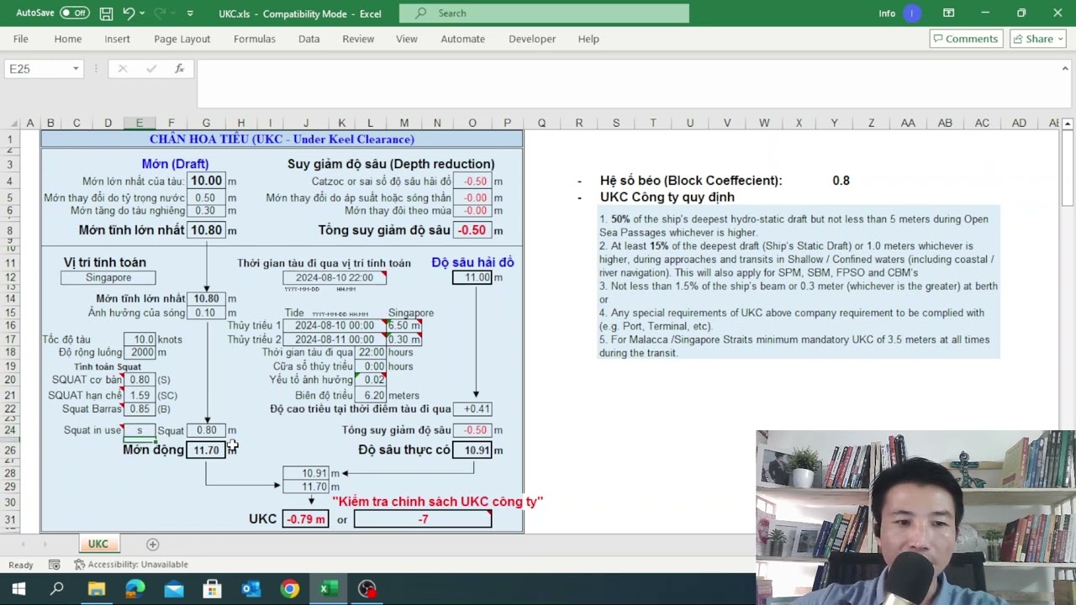Viewport: 1076px width, 605px height.
Task: Open Ribbon Display Options icon
Action: click(948, 13)
